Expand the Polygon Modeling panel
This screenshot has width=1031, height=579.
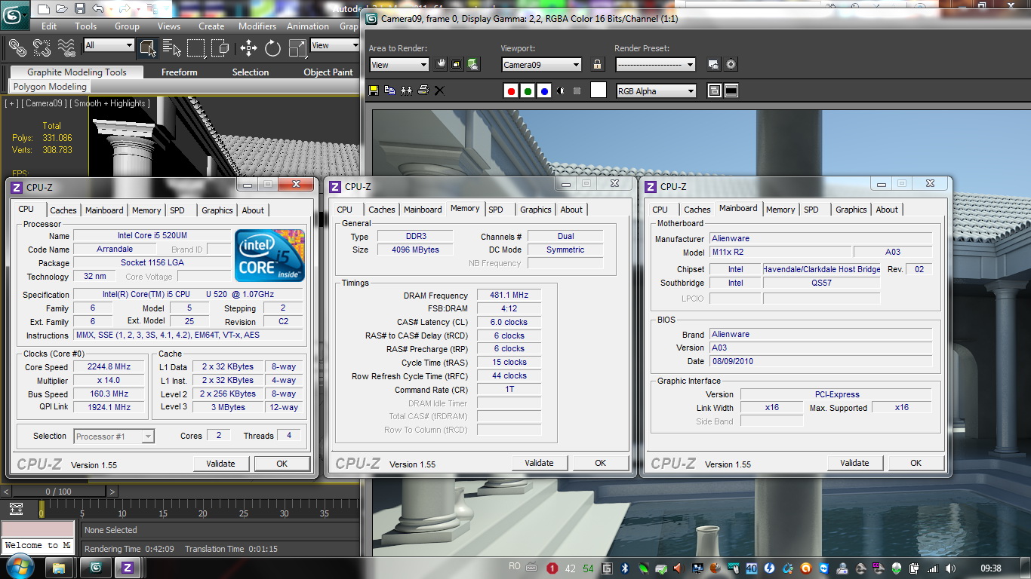50,87
